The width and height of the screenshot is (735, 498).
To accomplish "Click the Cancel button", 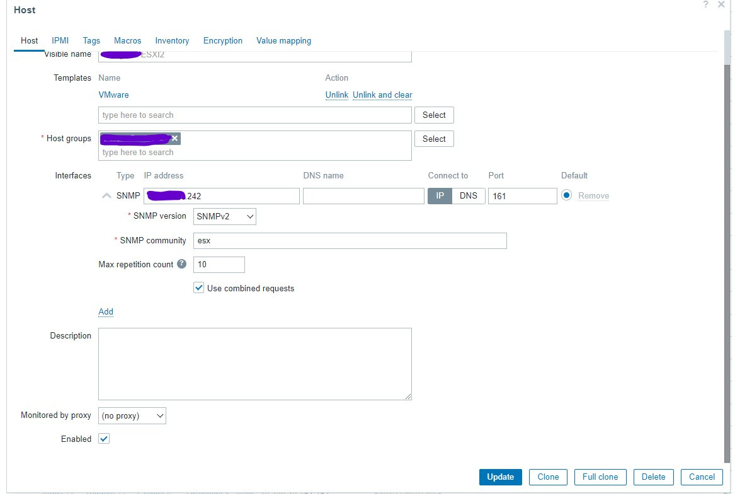I will [x=702, y=477].
